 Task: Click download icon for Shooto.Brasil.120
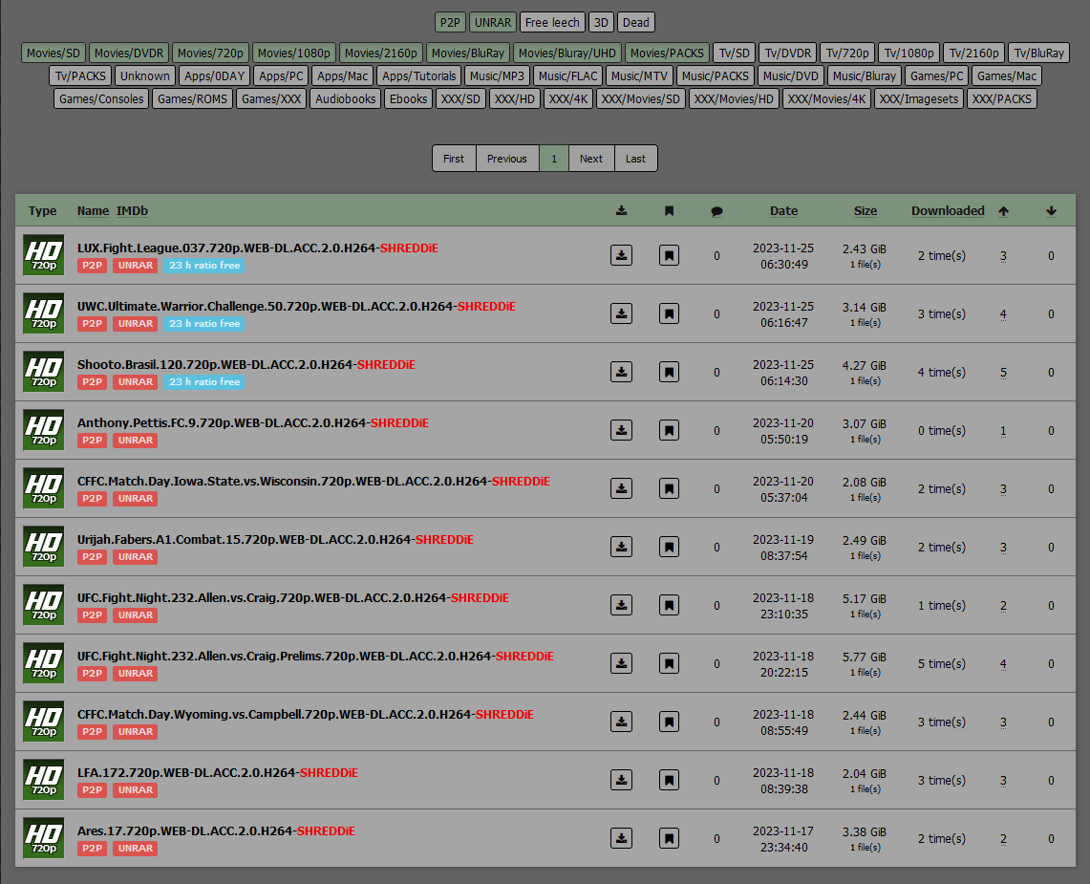coord(621,372)
